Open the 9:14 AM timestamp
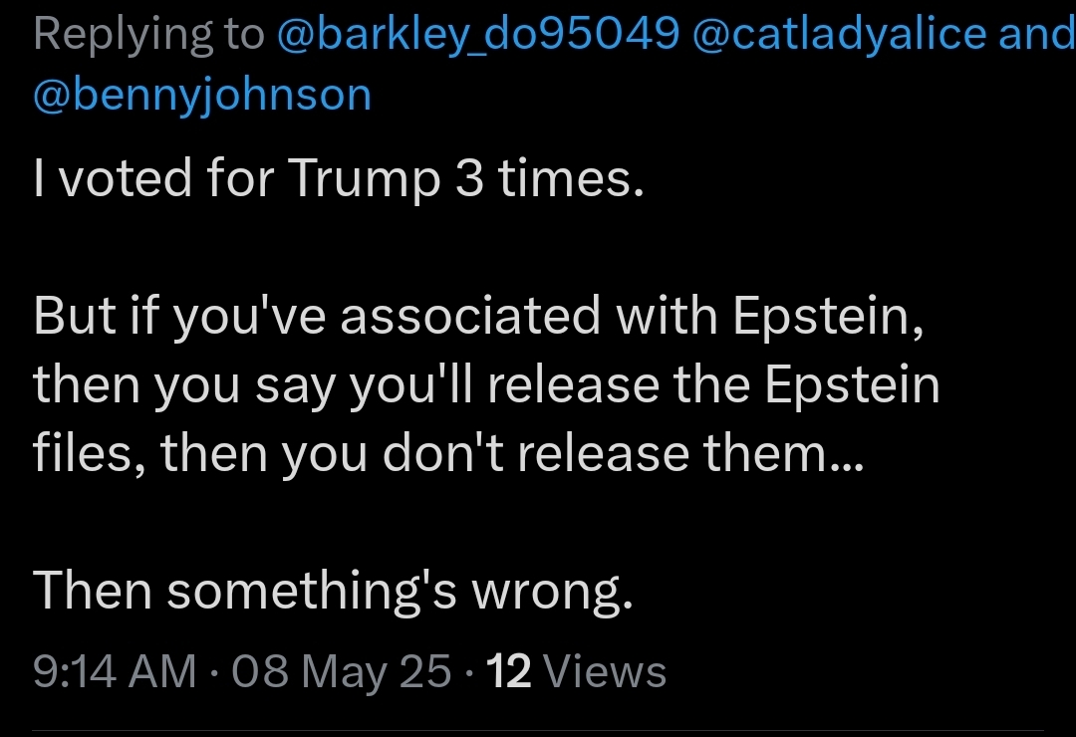 tap(115, 670)
